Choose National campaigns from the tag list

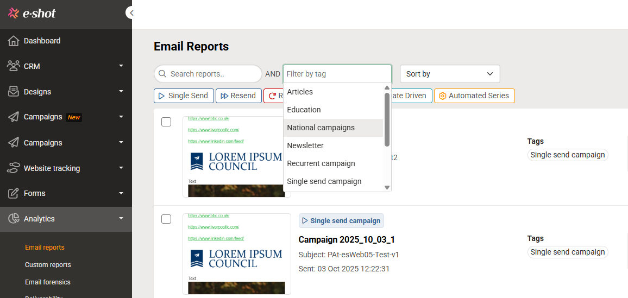click(333, 128)
